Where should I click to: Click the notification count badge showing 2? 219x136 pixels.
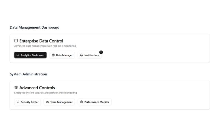(x=101, y=52)
